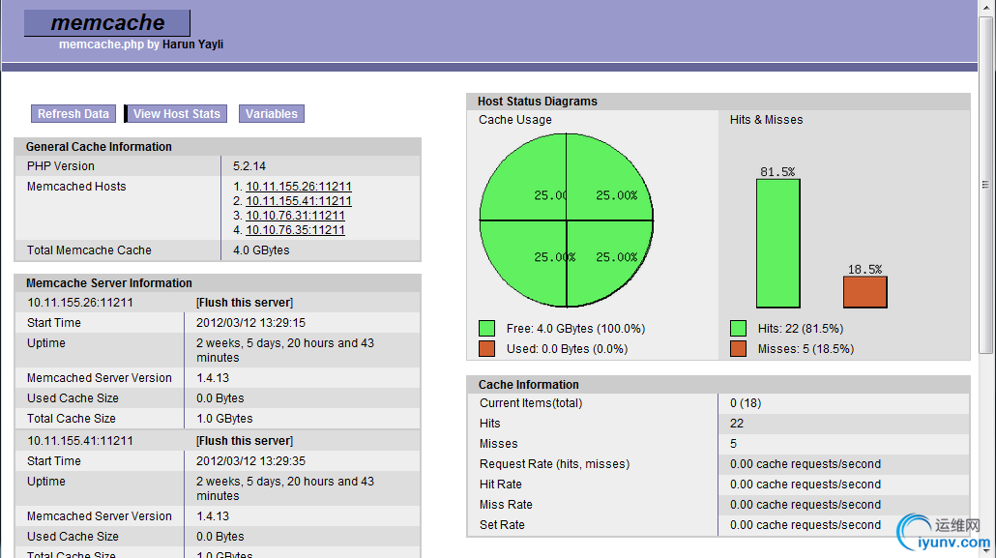Click the Hits & Misses chart title
Viewport: 996px width, 558px height.
766,120
